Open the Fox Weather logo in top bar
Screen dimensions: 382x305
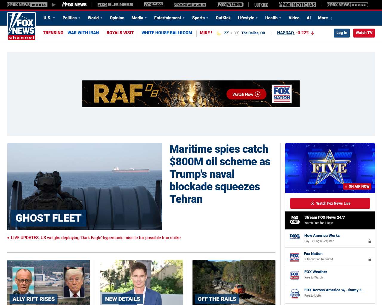click(230, 5)
